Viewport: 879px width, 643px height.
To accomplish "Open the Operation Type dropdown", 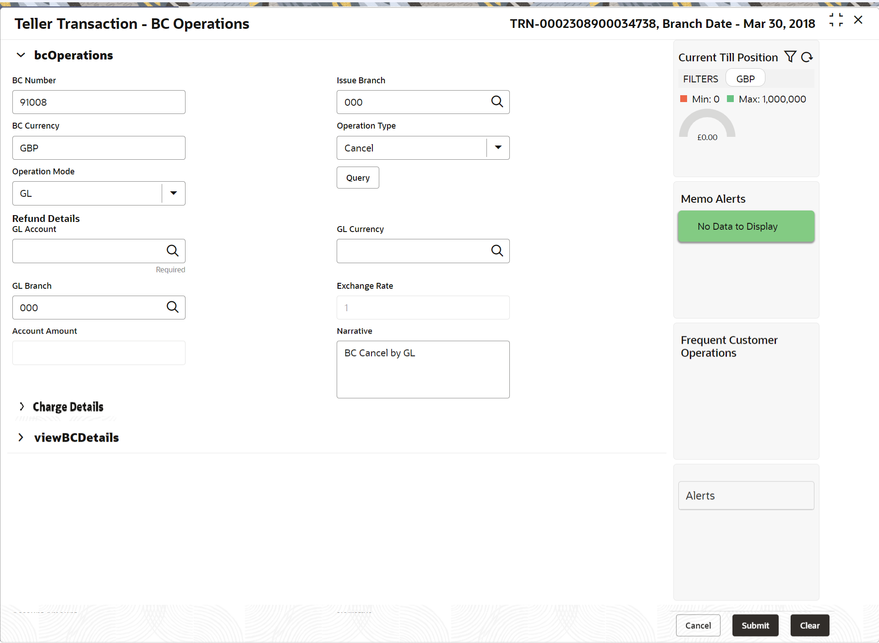I will (498, 147).
